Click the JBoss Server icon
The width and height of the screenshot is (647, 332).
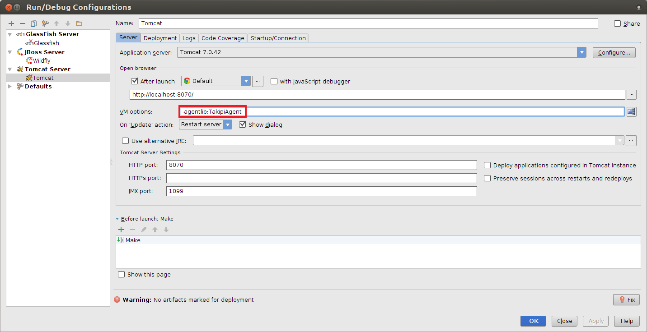tap(20, 52)
